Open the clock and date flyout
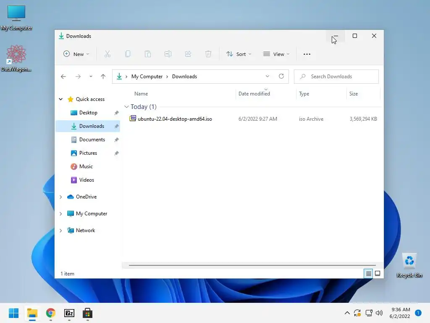 (400, 313)
